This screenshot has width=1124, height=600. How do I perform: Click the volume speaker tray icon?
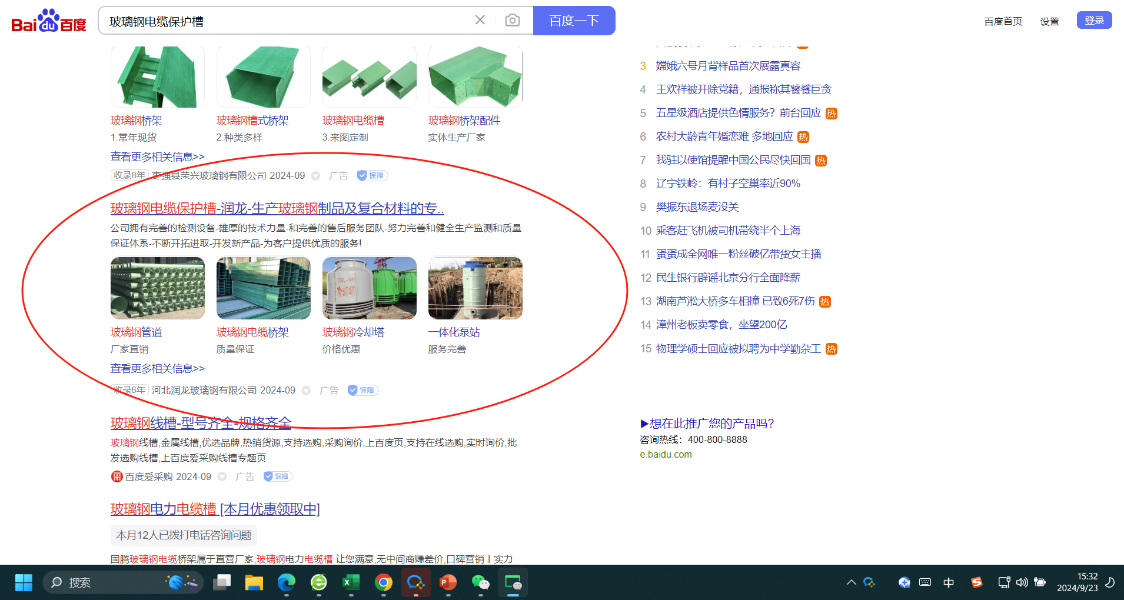[1022, 582]
